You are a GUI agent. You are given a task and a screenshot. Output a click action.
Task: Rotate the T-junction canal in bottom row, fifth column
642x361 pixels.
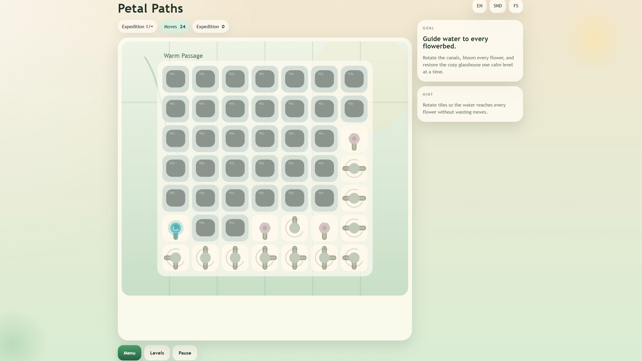pos(294,258)
